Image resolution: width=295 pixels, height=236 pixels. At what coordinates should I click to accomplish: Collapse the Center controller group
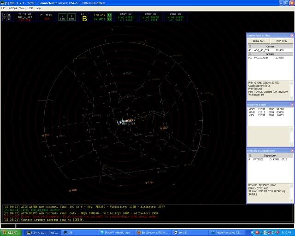coord(250,47)
